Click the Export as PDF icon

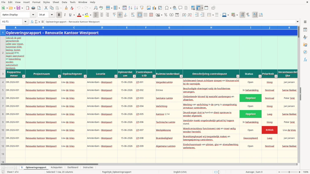pyautogui.click(x=28, y=8)
